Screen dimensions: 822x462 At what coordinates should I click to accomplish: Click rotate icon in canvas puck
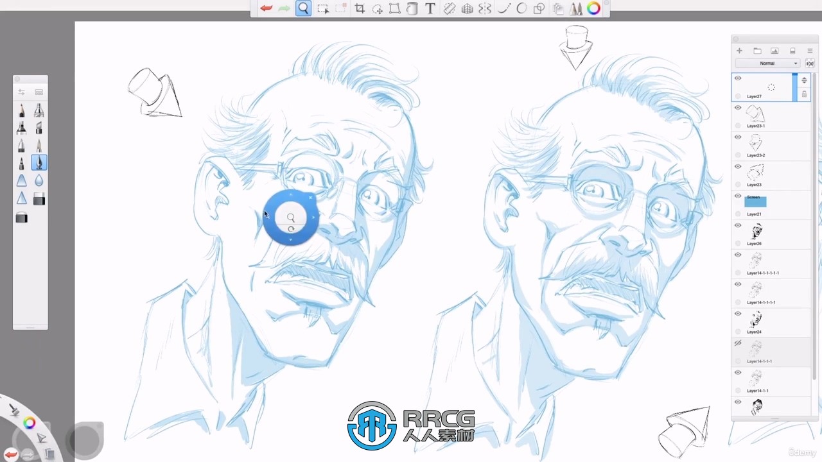(x=291, y=229)
